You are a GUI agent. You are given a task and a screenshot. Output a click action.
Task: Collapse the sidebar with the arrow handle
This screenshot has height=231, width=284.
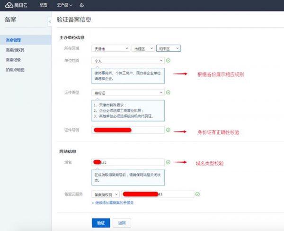coord(50,22)
